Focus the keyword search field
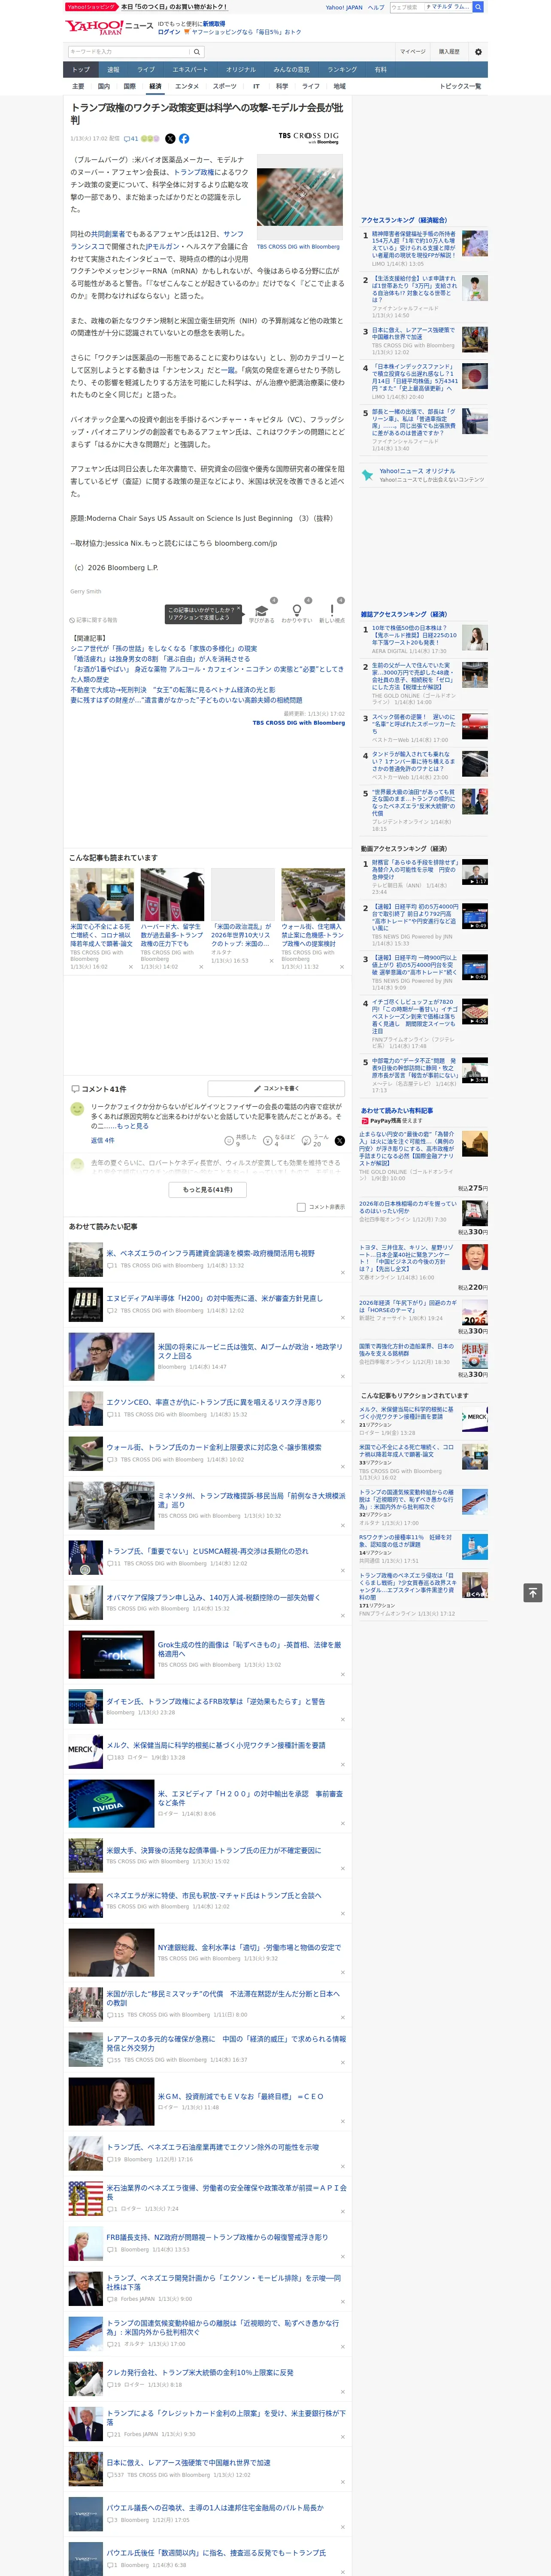Image resolution: width=551 pixels, height=2576 pixels. tap(129, 52)
